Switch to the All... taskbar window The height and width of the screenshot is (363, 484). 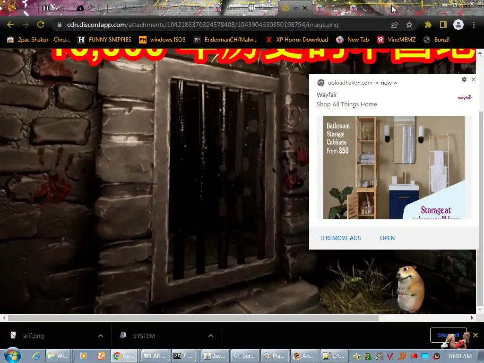(155, 356)
